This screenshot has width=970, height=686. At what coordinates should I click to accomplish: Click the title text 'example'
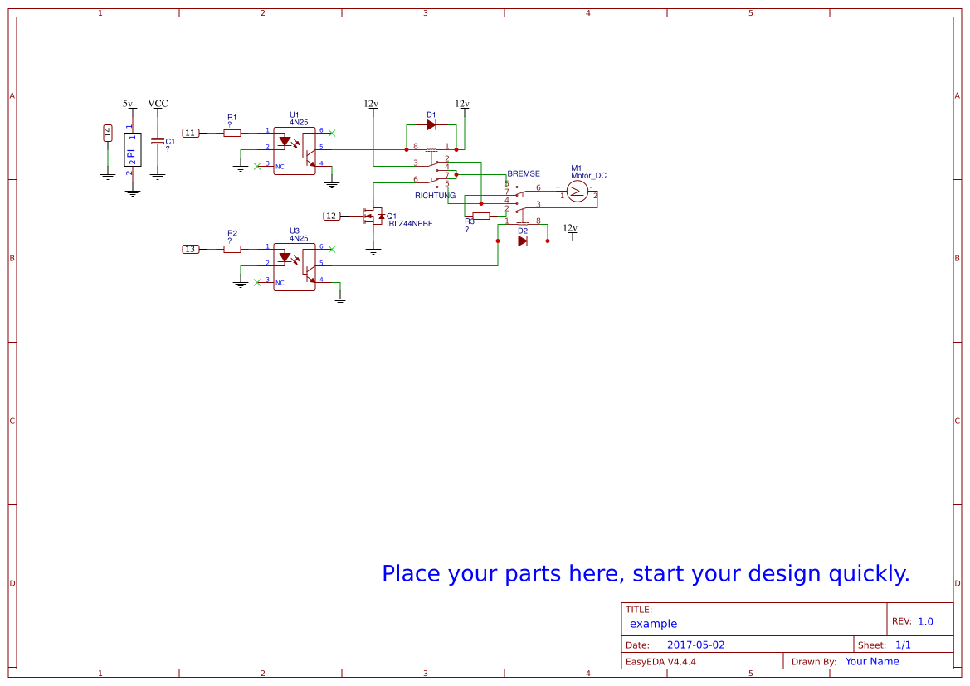pyautogui.click(x=653, y=624)
